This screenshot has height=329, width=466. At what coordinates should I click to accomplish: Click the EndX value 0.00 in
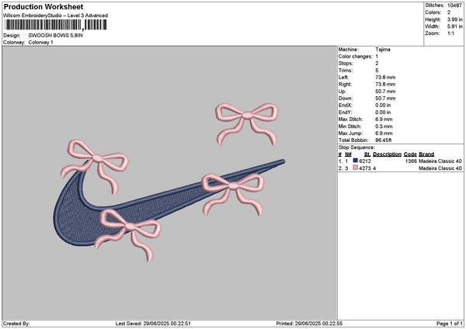click(383, 106)
